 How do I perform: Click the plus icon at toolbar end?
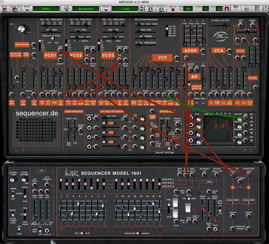point(266,7)
